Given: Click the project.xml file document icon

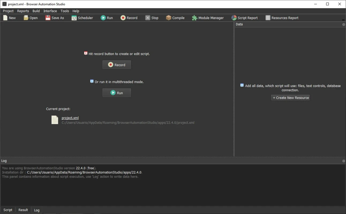Looking at the screenshot, I should [x=55, y=120].
